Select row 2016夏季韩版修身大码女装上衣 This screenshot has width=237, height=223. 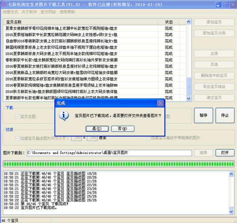click(x=94, y=54)
